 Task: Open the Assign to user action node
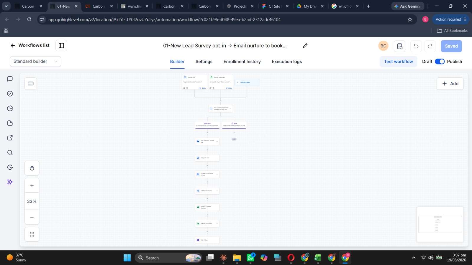pos(207,158)
